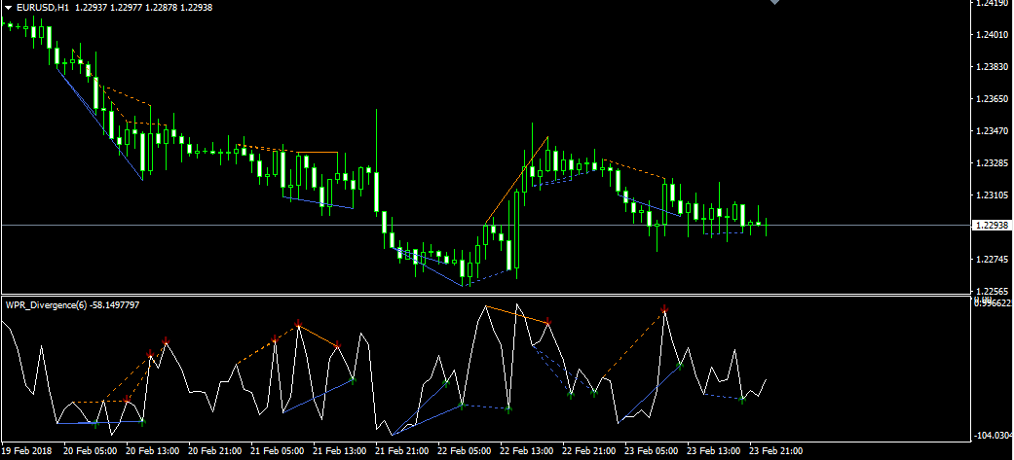The width and height of the screenshot is (1014, 460).
Task: Select the solid orange rising trend line on price chart
Action: [x=516, y=181]
